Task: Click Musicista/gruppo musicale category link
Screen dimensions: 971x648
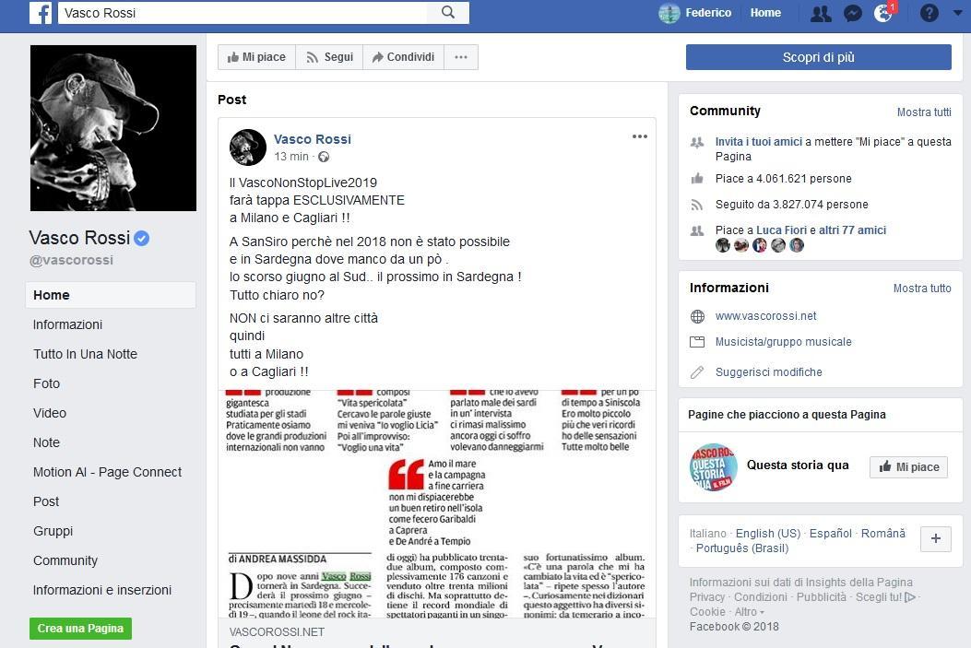Action: tap(784, 342)
